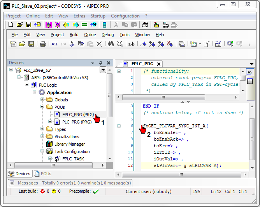Open Find with the binoculars icon

[111, 44]
